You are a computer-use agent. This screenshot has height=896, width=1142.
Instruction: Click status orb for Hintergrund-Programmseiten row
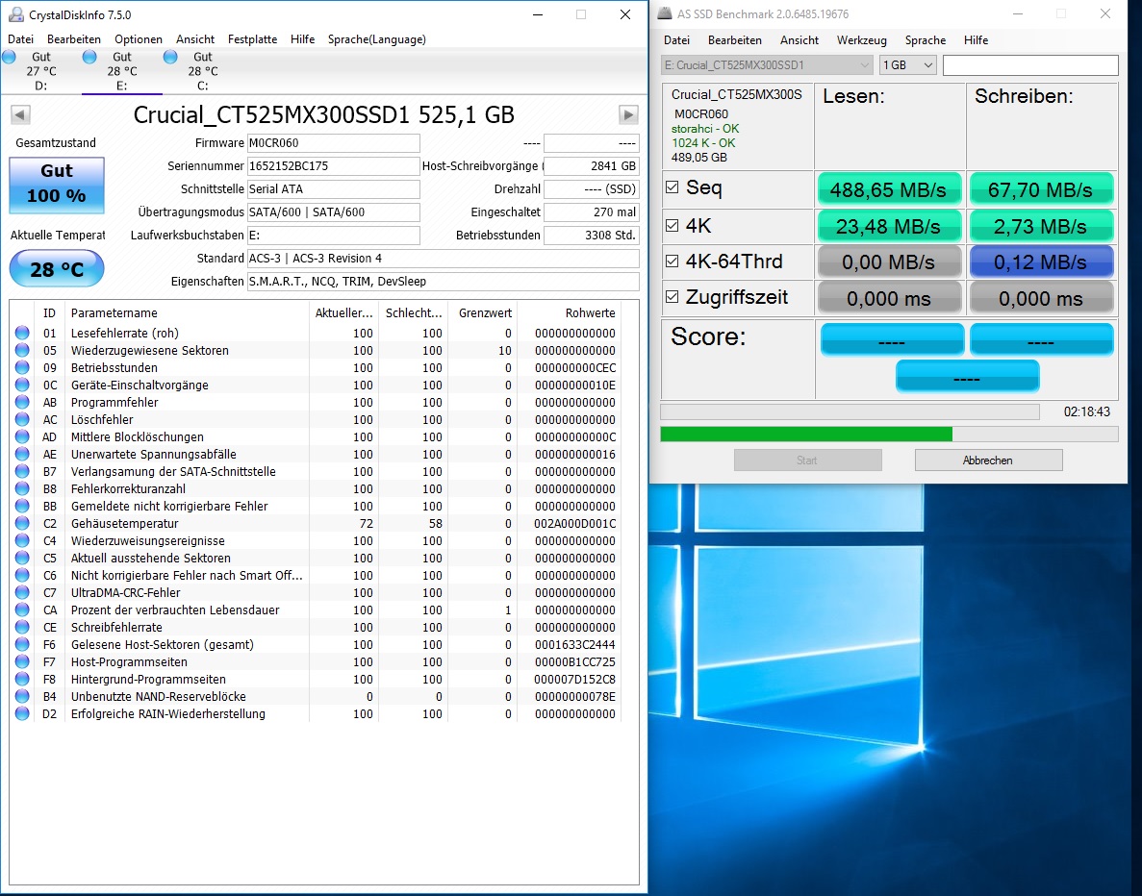(22, 679)
